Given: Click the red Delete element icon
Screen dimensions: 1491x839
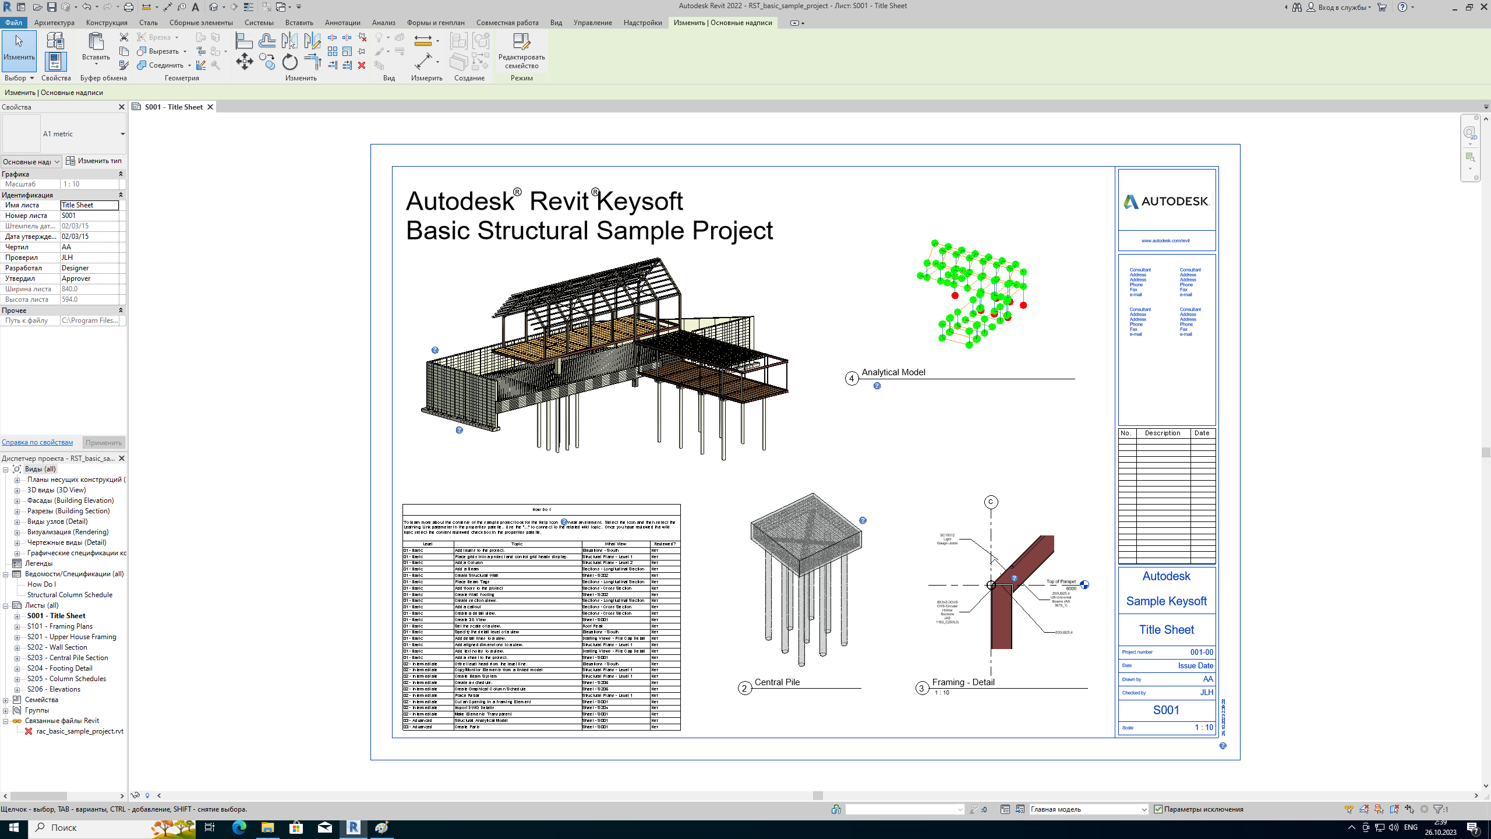Looking at the screenshot, I should point(362,65).
